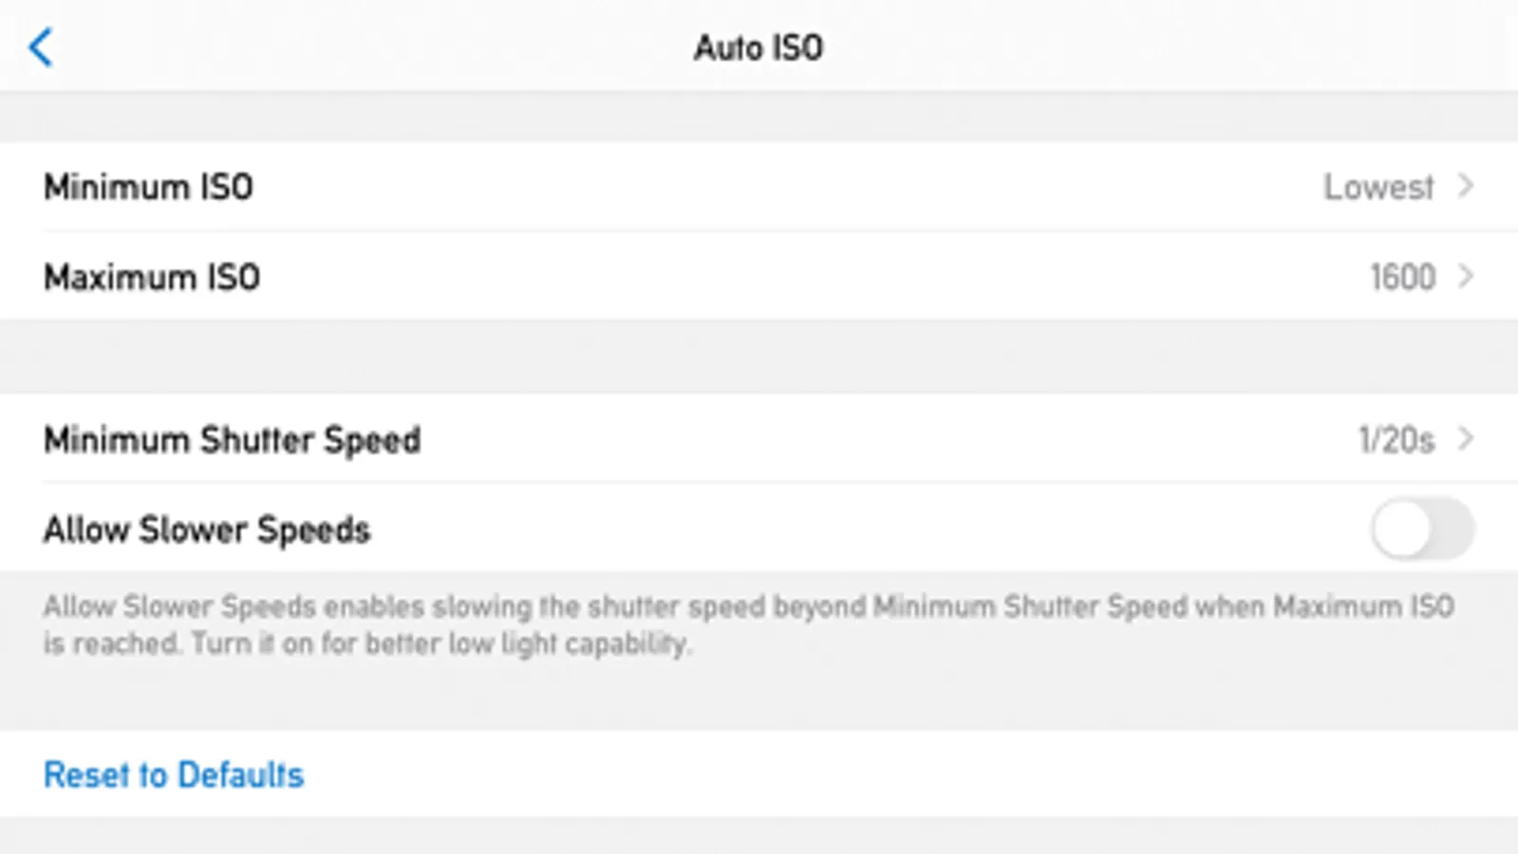This screenshot has width=1518, height=854.
Task: Click the chevron beside 1600
Action: click(1466, 276)
